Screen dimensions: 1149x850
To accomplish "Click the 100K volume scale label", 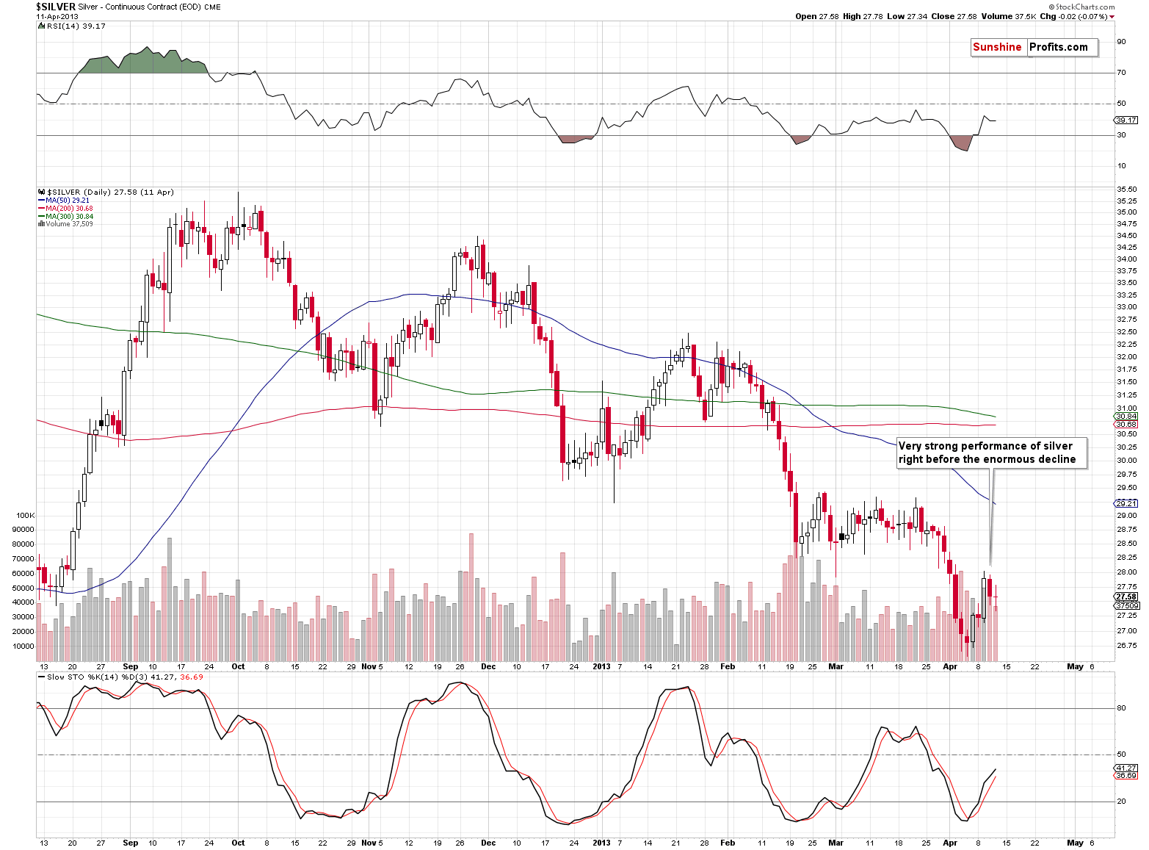I will pyautogui.click(x=24, y=516).
